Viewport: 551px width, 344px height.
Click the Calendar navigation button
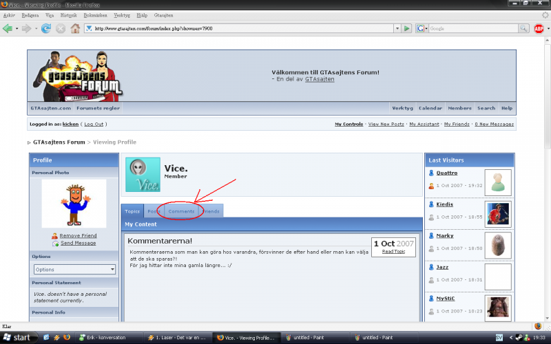pyautogui.click(x=430, y=108)
